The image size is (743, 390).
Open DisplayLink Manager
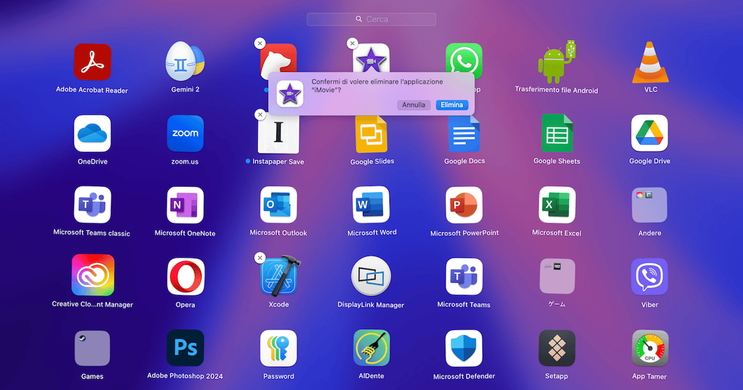[x=371, y=276]
